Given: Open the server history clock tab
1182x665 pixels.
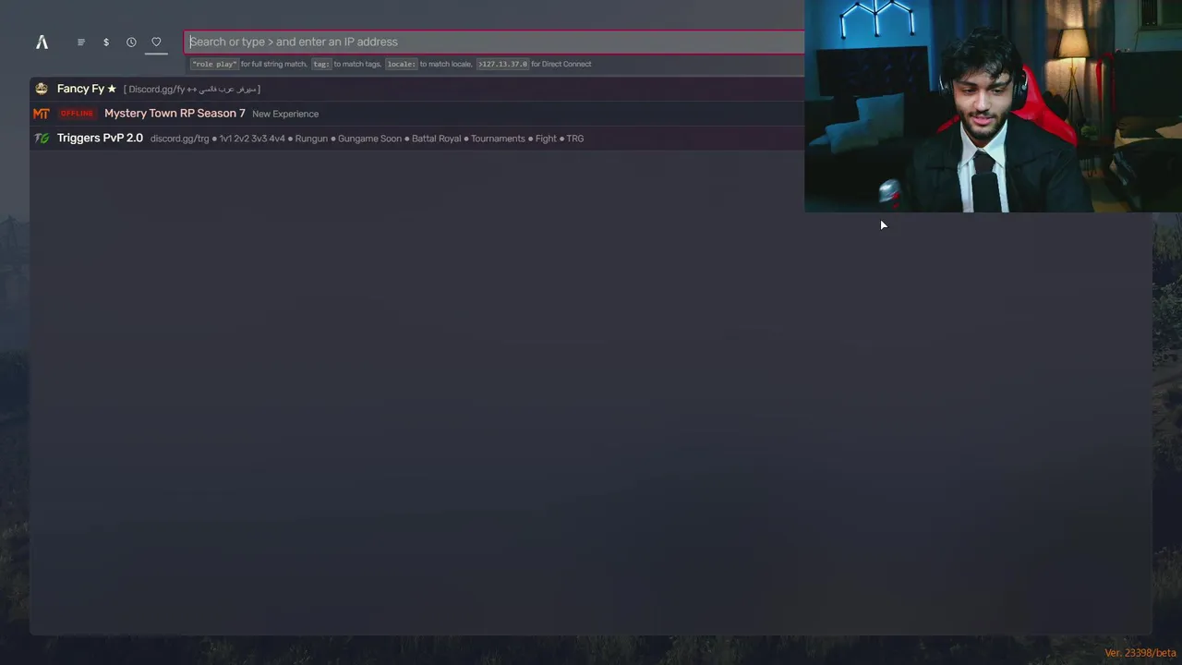Looking at the screenshot, I should (x=131, y=42).
